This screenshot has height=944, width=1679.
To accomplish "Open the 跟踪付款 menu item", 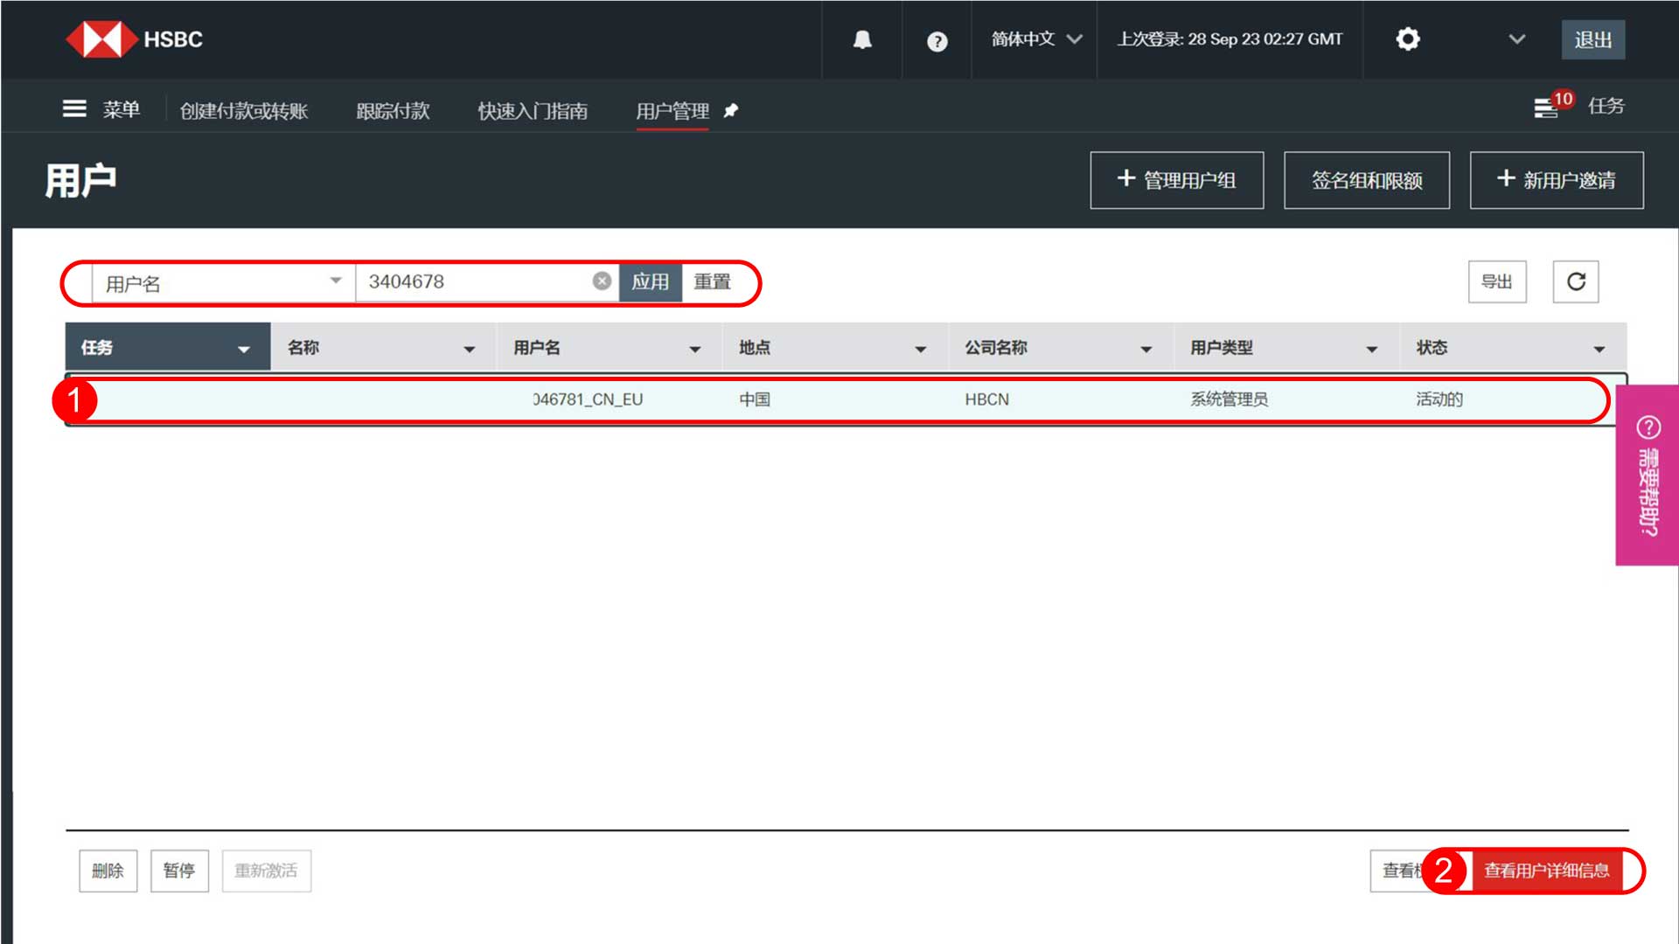I will pyautogui.click(x=392, y=111).
